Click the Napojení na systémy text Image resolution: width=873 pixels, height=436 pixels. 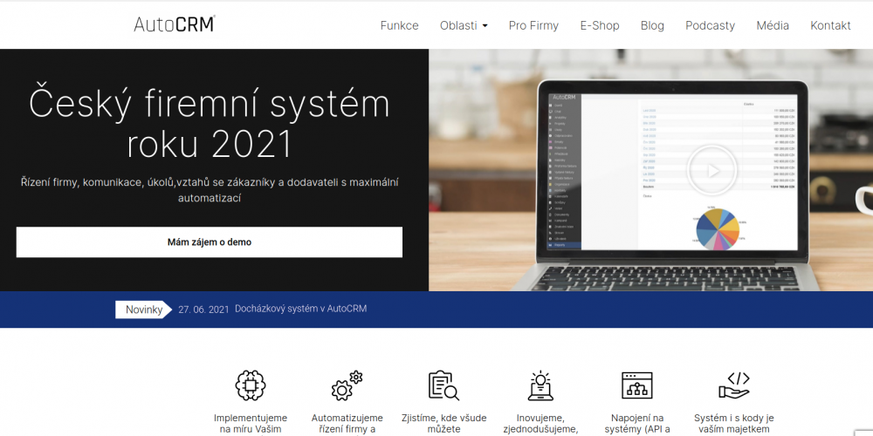pos(637,424)
